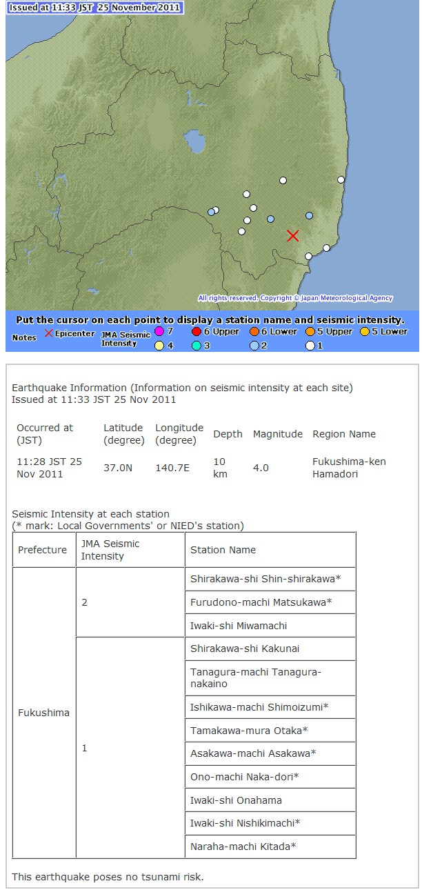
Task: Click the Epicenter X symbol in the legend
Action: (x=48, y=333)
